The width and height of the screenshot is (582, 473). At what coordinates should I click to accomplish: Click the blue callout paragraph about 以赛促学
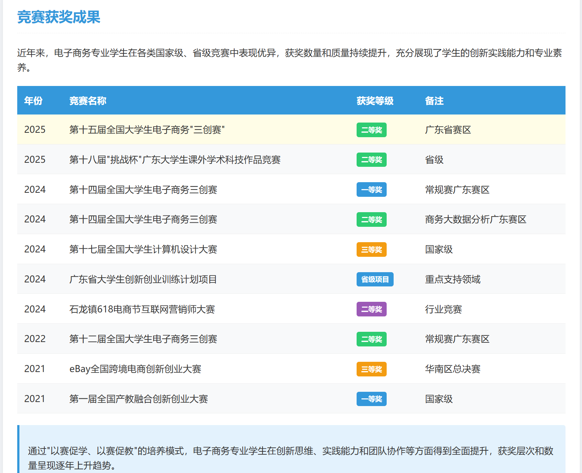[290, 458]
